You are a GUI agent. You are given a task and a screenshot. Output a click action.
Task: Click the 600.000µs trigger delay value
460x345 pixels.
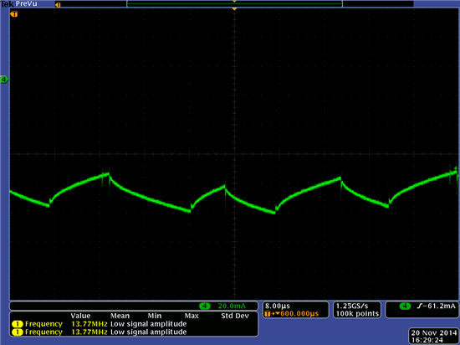pyautogui.click(x=299, y=314)
